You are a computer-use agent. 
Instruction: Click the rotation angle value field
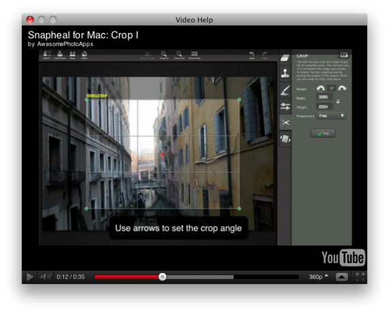click(x=332, y=88)
